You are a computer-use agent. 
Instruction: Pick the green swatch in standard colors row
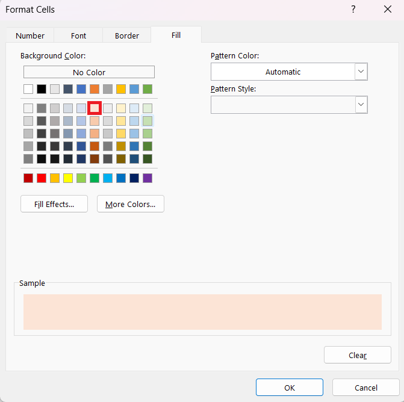click(95, 178)
